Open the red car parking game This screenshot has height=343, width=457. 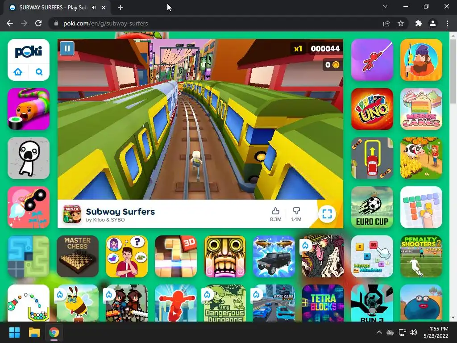[372, 158]
